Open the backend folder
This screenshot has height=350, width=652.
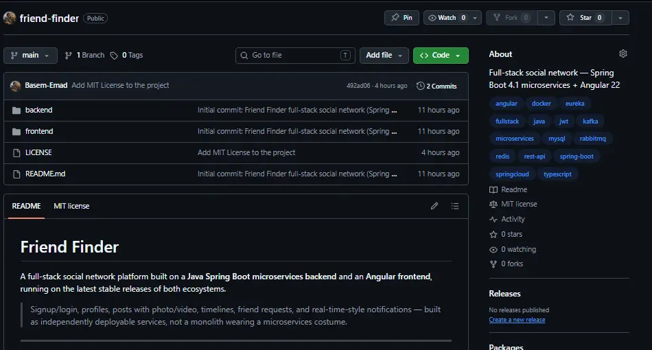(38, 110)
